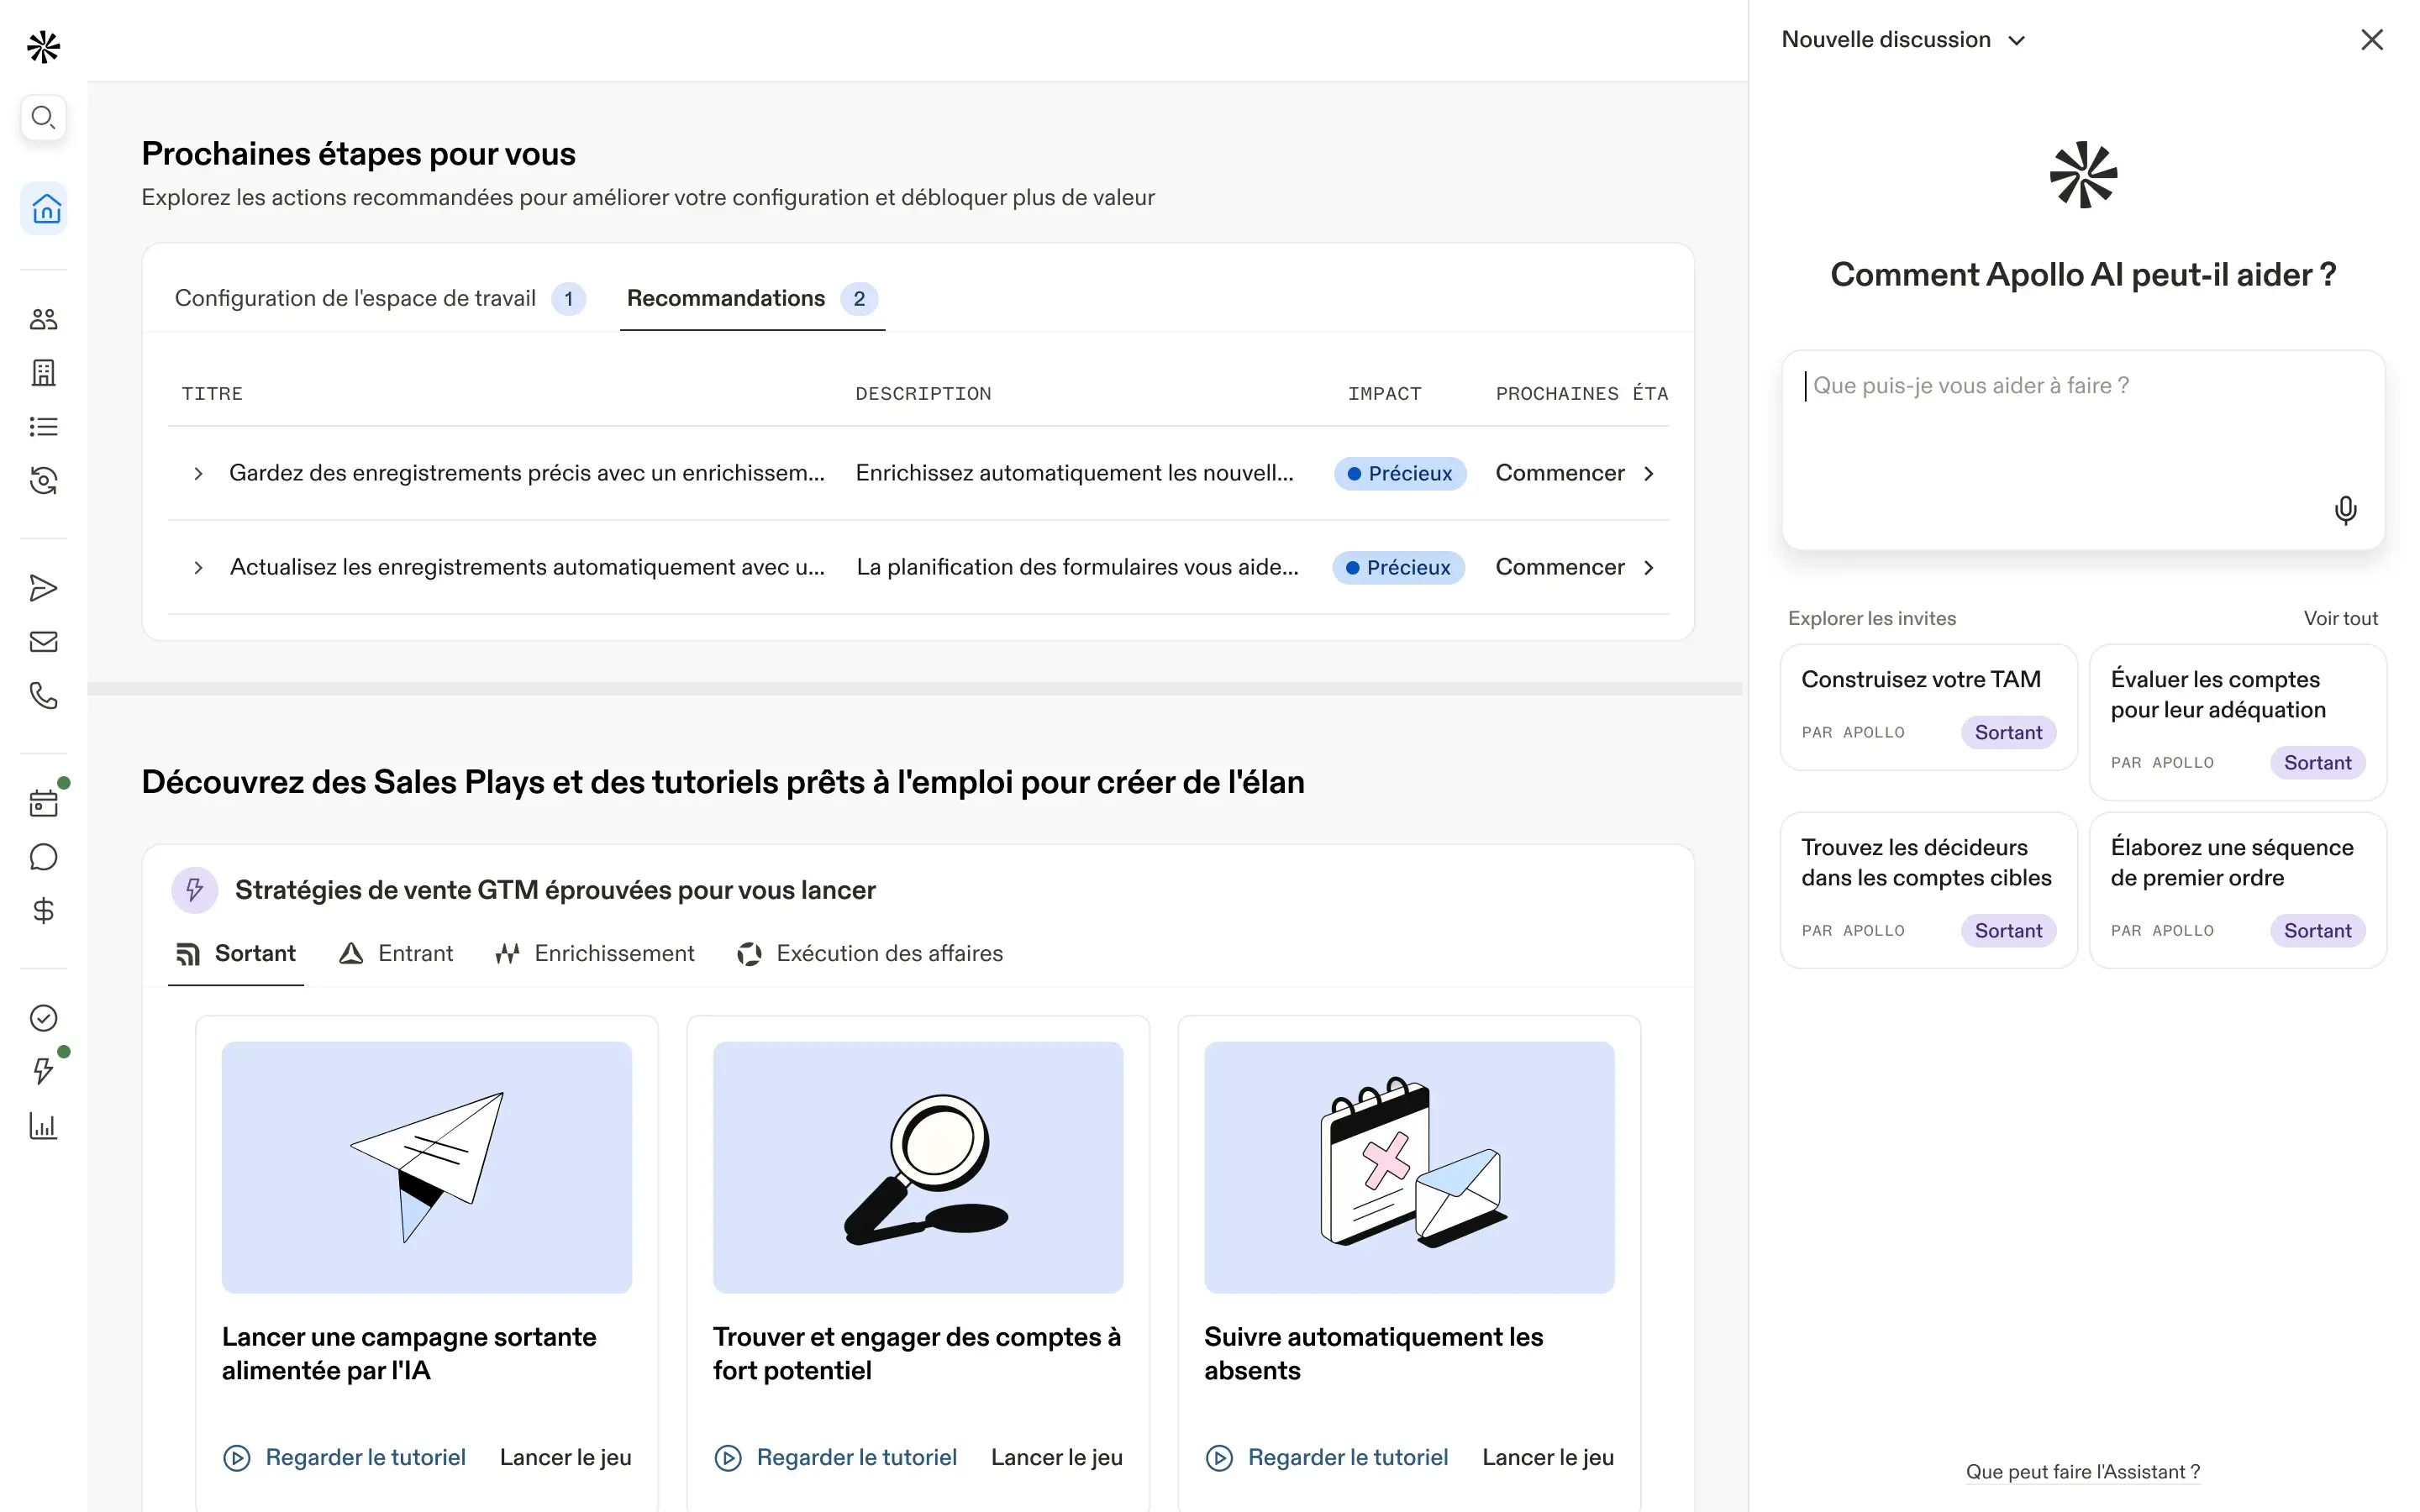2420x1512 pixels.
Task: Click the paper plane campaign thumbnail
Action: pos(427,1167)
